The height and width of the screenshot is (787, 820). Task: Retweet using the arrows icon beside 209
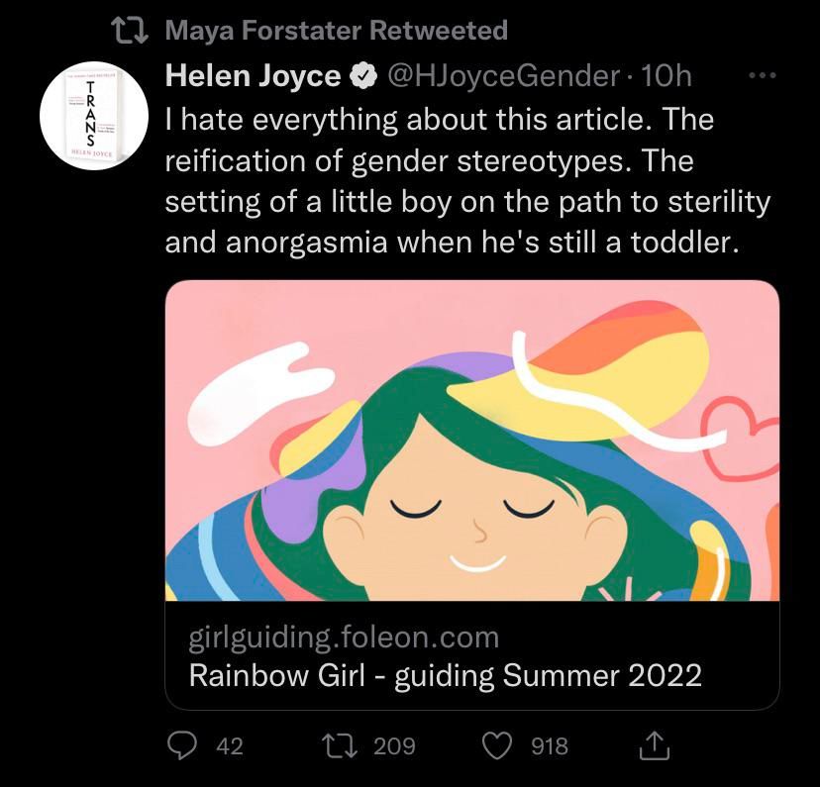[339, 745]
